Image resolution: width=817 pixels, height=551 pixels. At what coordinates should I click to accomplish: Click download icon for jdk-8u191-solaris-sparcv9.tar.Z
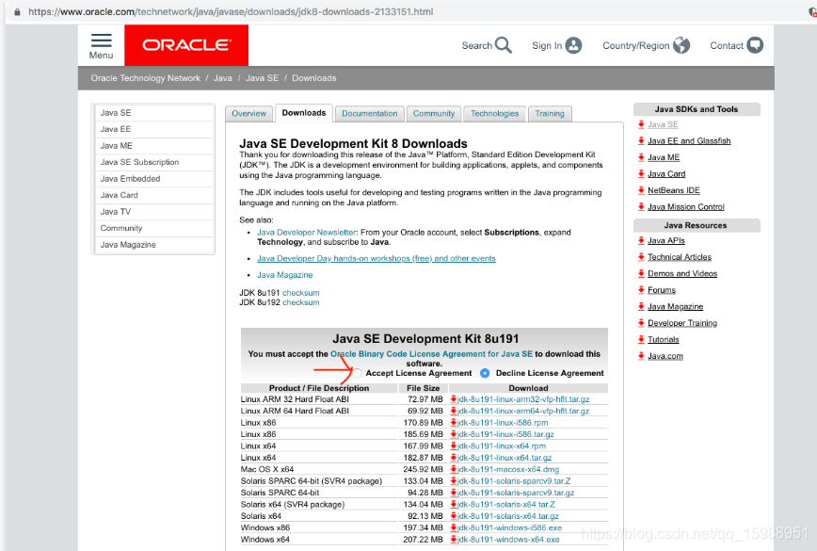click(x=454, y=480)
